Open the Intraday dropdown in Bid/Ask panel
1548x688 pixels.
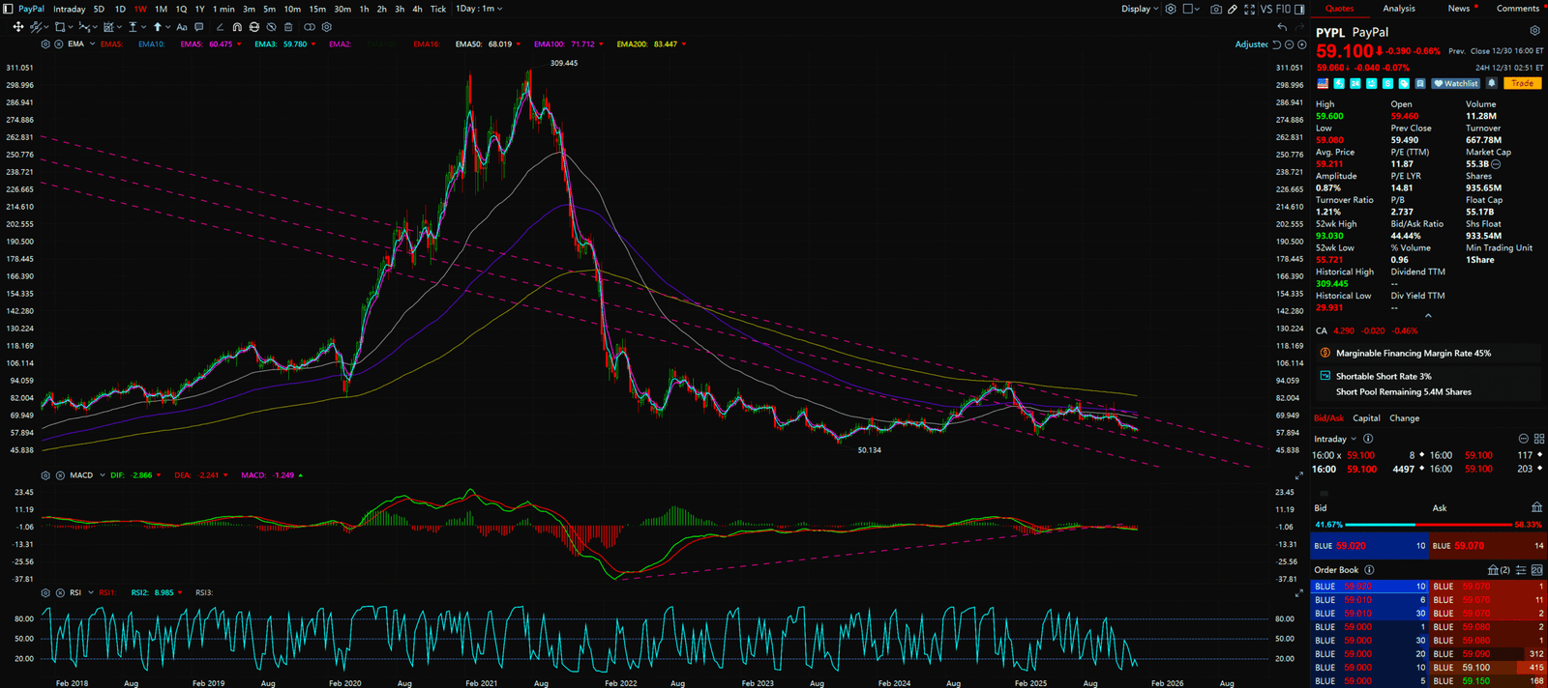[x=1335, y=439]
